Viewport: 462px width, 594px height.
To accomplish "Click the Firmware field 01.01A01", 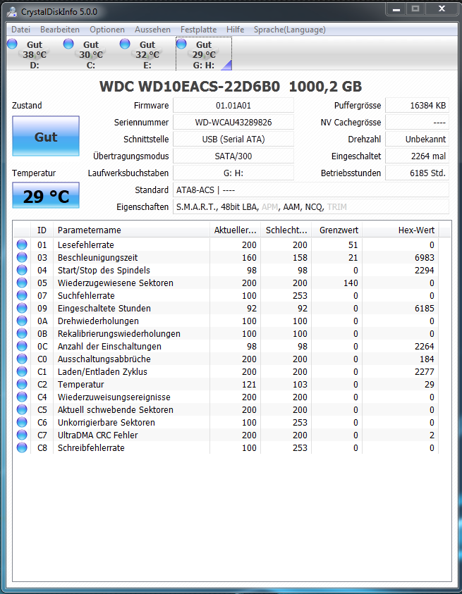I will [x=233, y=105].
